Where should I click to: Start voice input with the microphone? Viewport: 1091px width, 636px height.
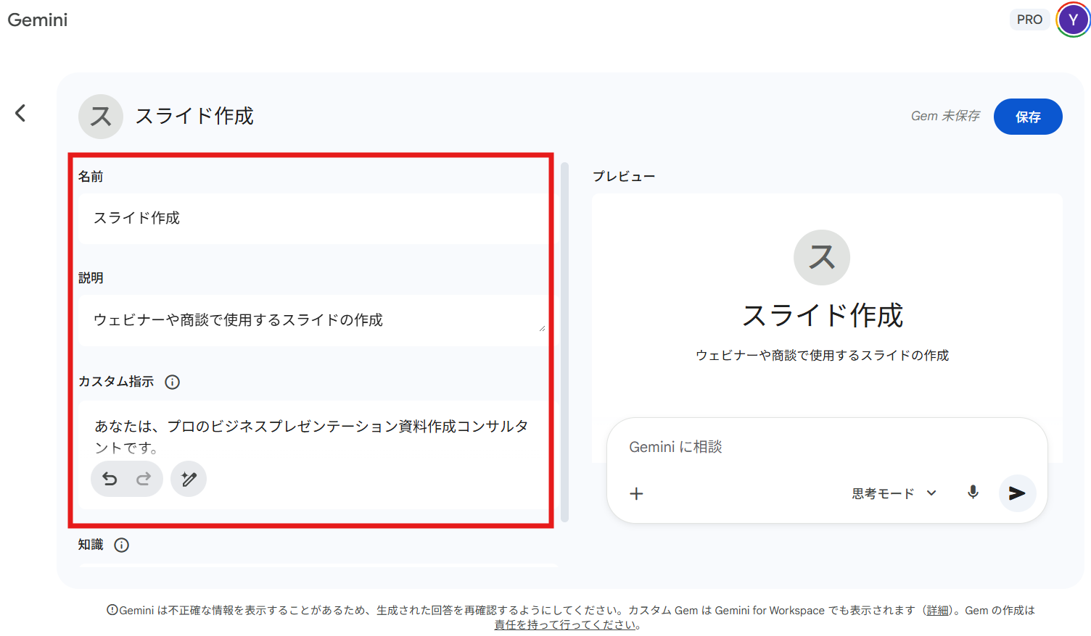pos(973,493)
